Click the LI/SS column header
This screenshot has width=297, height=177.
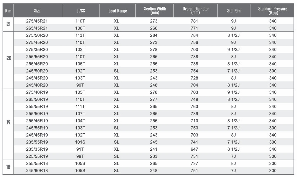(x=81, y=11)
